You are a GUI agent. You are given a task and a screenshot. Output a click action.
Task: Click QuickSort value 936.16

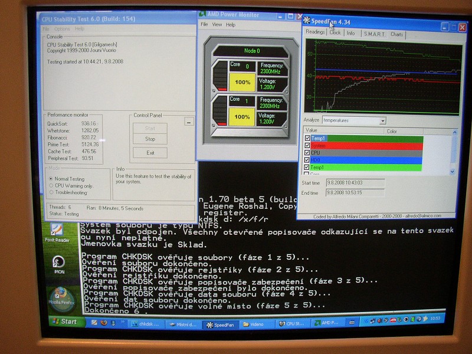pos(89,124)
